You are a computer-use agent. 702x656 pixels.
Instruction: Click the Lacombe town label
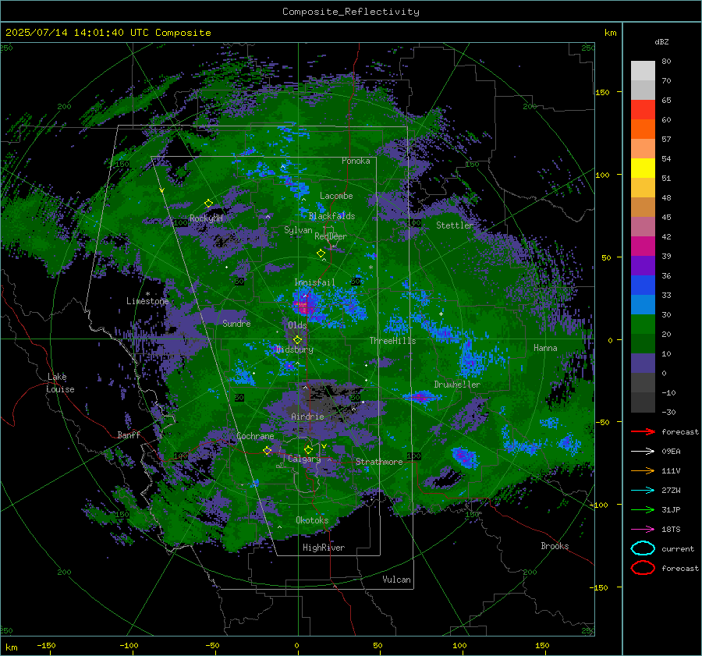336,196
